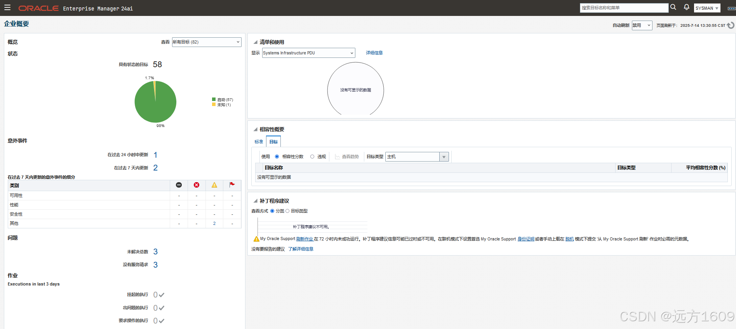Open the 详细信息 link
736x329 pixels.
pos(374,53)
